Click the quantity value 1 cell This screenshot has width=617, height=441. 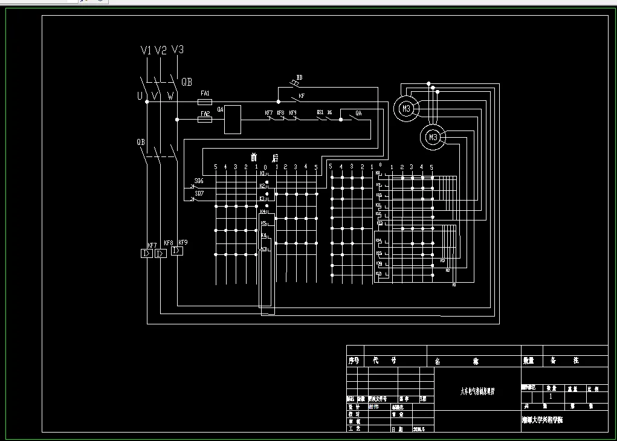pos(554,397)
